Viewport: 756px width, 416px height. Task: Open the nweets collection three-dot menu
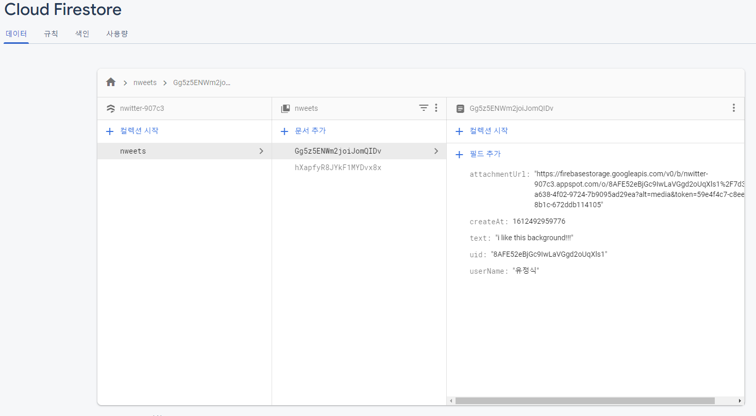pyautogui.click(x=436, y=108)
